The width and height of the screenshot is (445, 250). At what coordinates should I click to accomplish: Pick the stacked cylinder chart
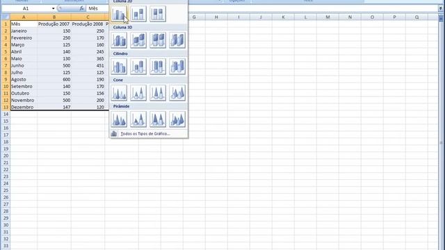[x=138, y=67]
